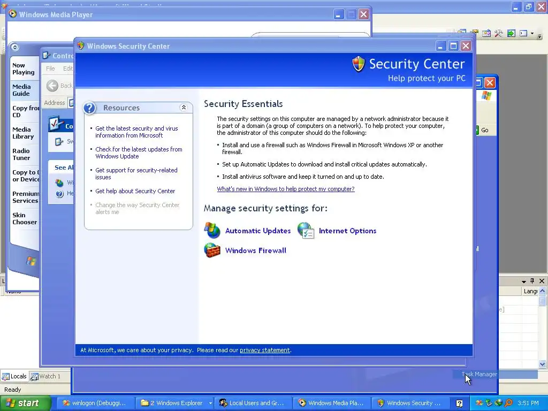Image resolution: width=548 pixels, height=411 pixels.
Task: Close the bottom-right docked panel
Action: [x=542, y=281]
